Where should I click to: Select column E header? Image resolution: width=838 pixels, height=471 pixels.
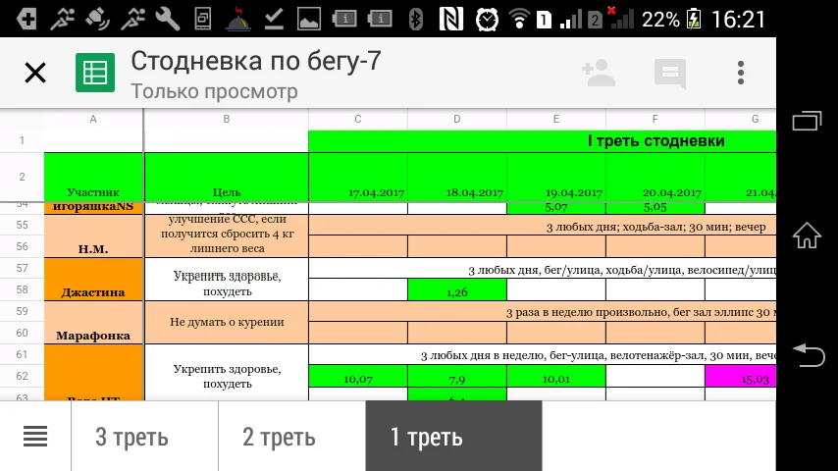pyautogui.click(x=556, y=119)
